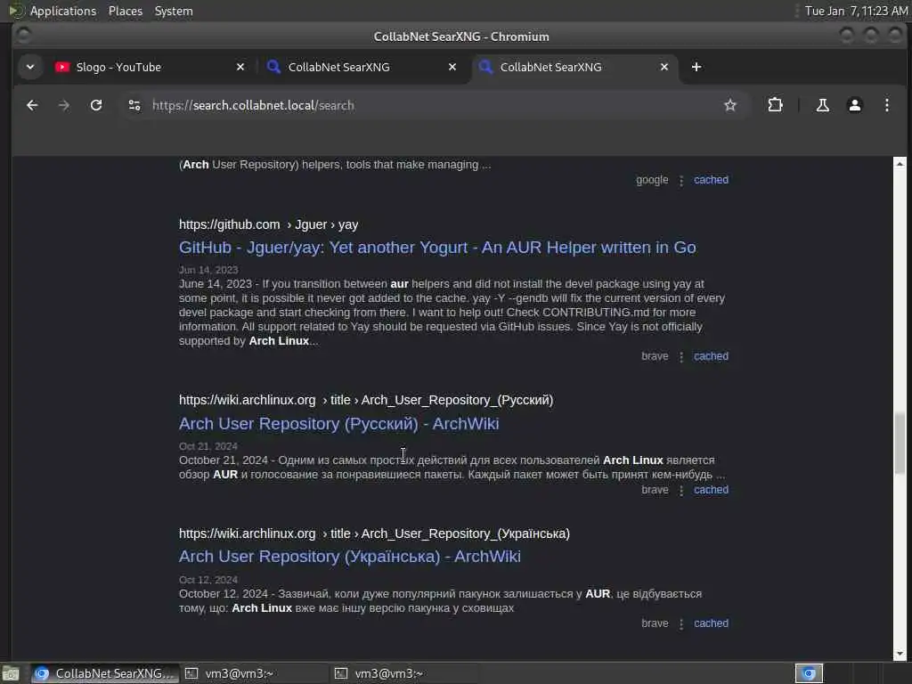Click the wiki.archlinux.org Русский URL breadcrumb

pyautogui.click(x=366, y=400)
